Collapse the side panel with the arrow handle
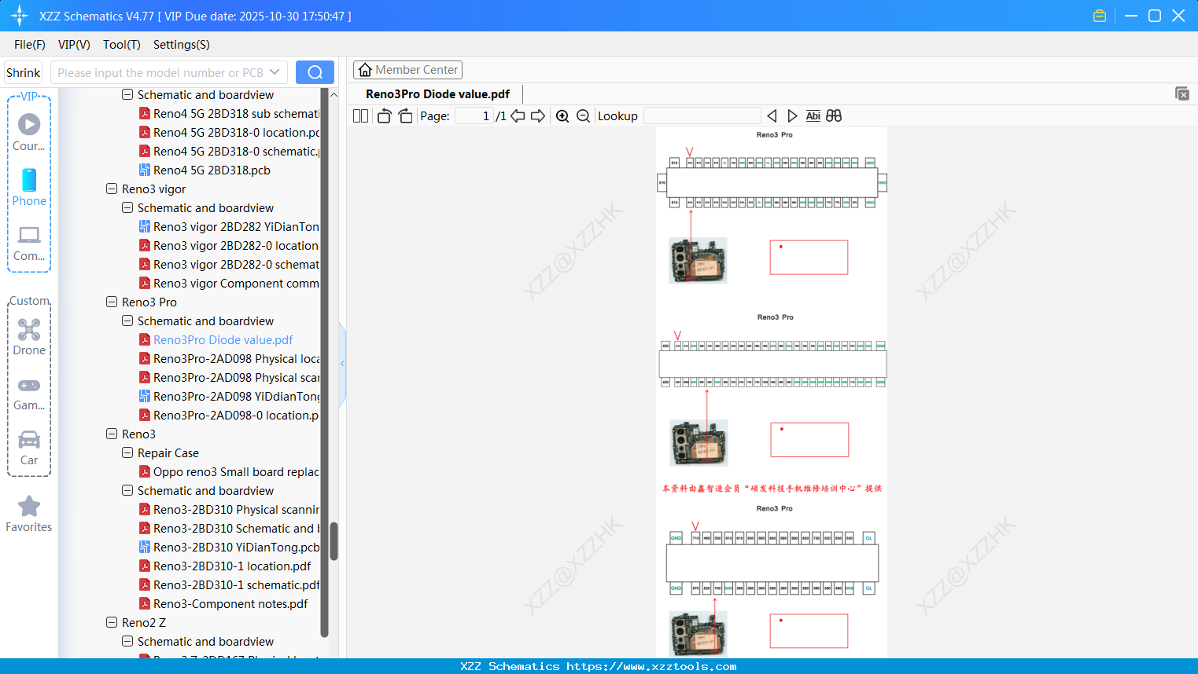The image size is (1198, 674). coord(342,364)
